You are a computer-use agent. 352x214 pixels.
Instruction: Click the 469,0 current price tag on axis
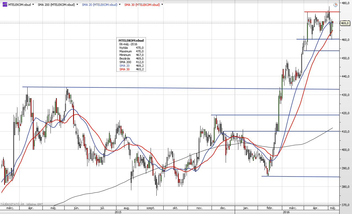[x=345, y=23]
